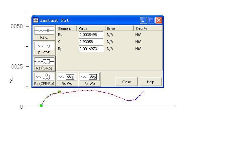The height and width of the screenshot is (151, 241).
Task: Click the Rs element label
Action: coord(60,35)
